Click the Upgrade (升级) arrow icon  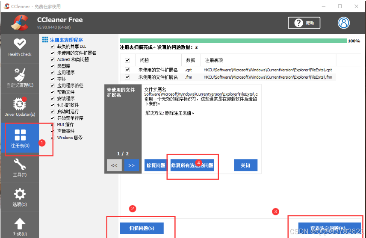20,224
